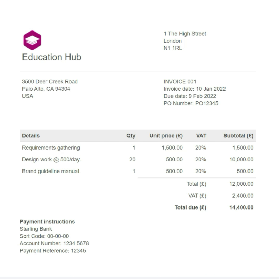Select the Brand guideline manual line item

(x=51, y=171)
